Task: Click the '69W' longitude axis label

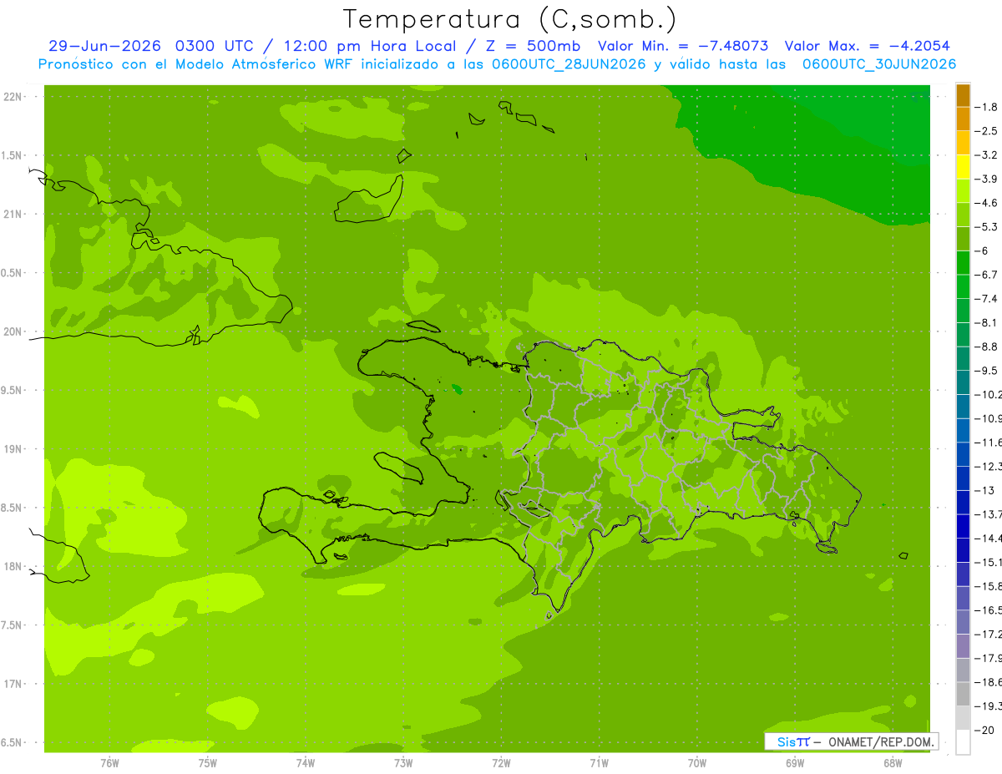Action: coord(795,762)
